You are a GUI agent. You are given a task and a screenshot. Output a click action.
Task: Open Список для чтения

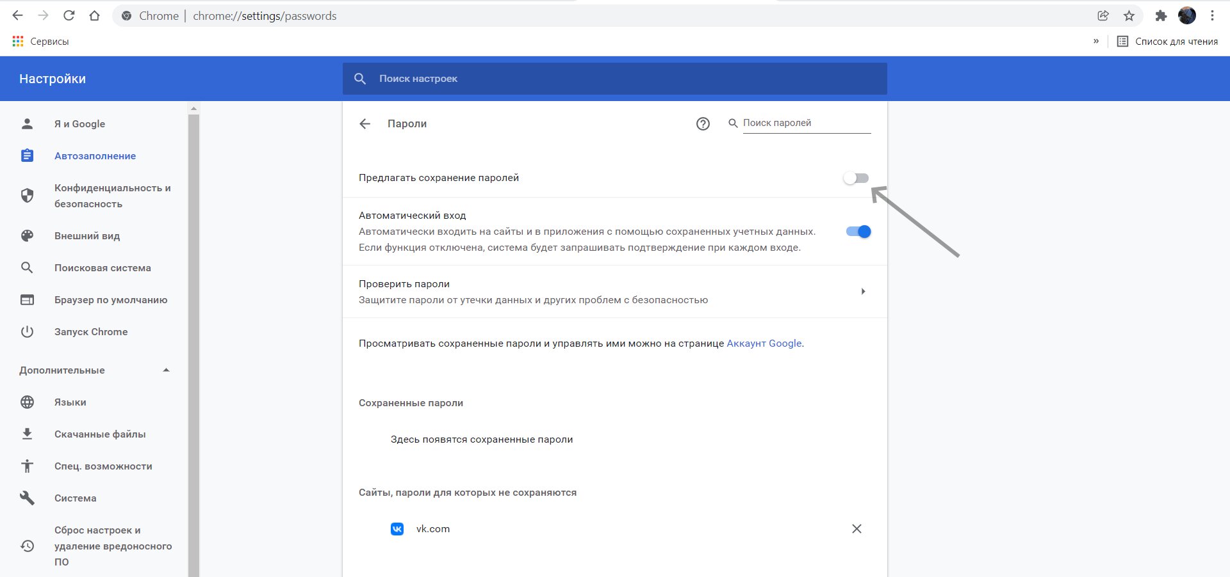1167,41
